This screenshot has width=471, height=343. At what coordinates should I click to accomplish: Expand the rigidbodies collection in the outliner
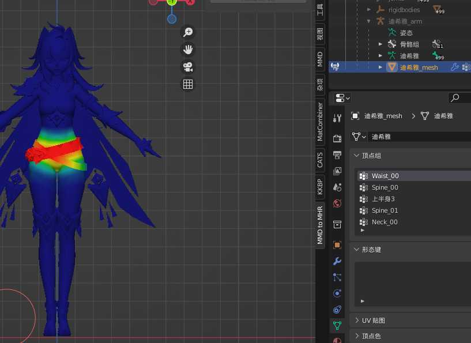370,9
